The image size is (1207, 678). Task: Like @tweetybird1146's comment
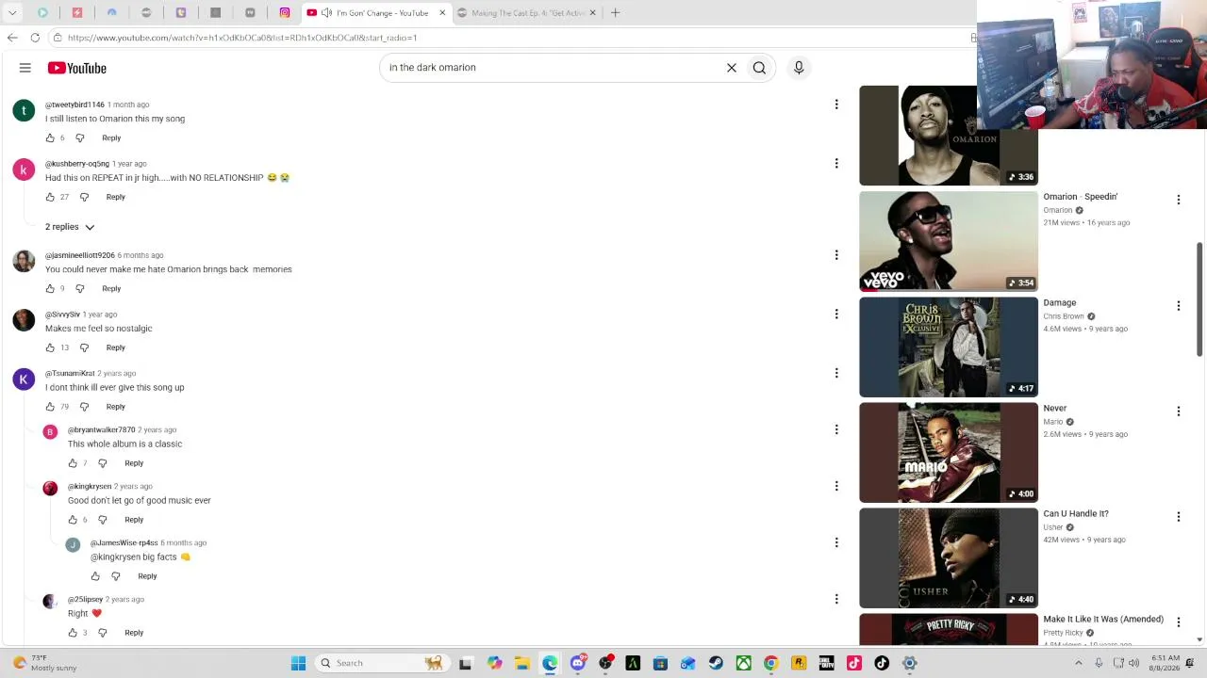(x=50, y=138)
